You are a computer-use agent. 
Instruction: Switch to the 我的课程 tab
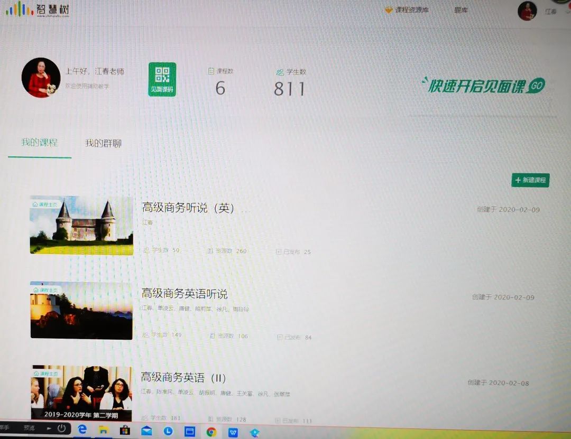tap(39, 142)
